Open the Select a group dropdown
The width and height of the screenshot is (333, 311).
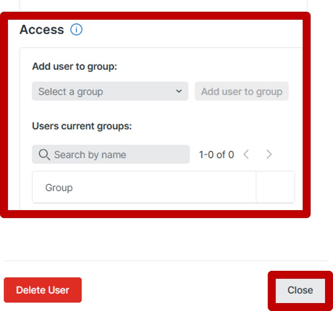pyautogui.click(x=110, y=91)
